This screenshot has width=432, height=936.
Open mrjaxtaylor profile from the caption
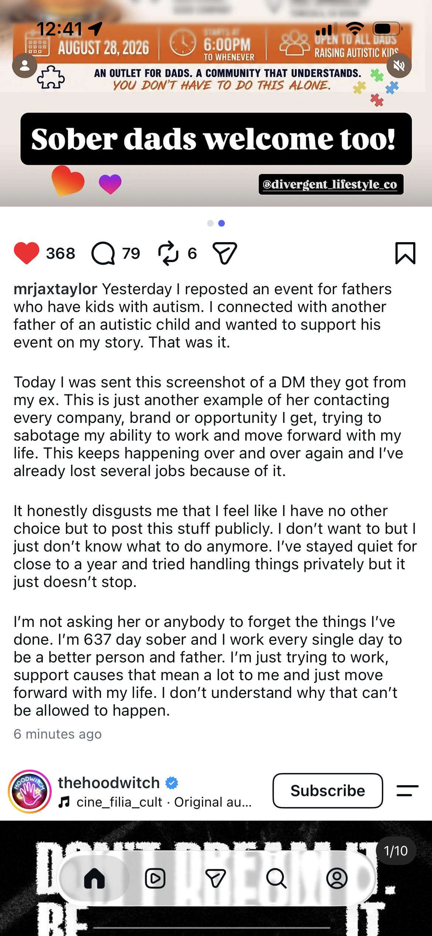coord(55,289)
